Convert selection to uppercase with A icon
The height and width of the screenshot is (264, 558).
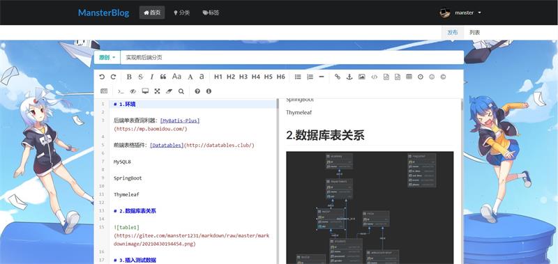[190, 77]
